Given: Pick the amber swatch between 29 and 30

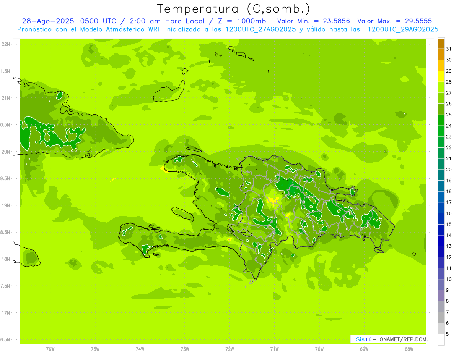Looking at the screenshot, I should tap(441, 65).
